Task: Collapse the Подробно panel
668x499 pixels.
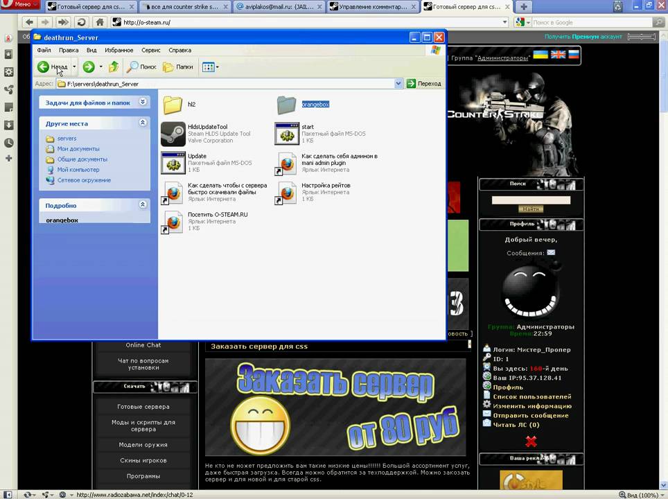Action: coord(143,204)
